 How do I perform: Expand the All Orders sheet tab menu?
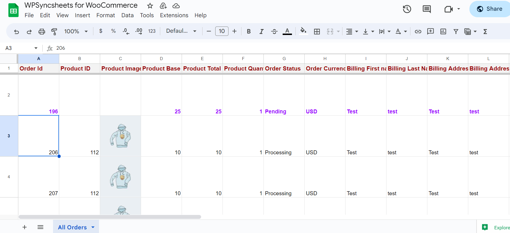click(x=93, y=227)
